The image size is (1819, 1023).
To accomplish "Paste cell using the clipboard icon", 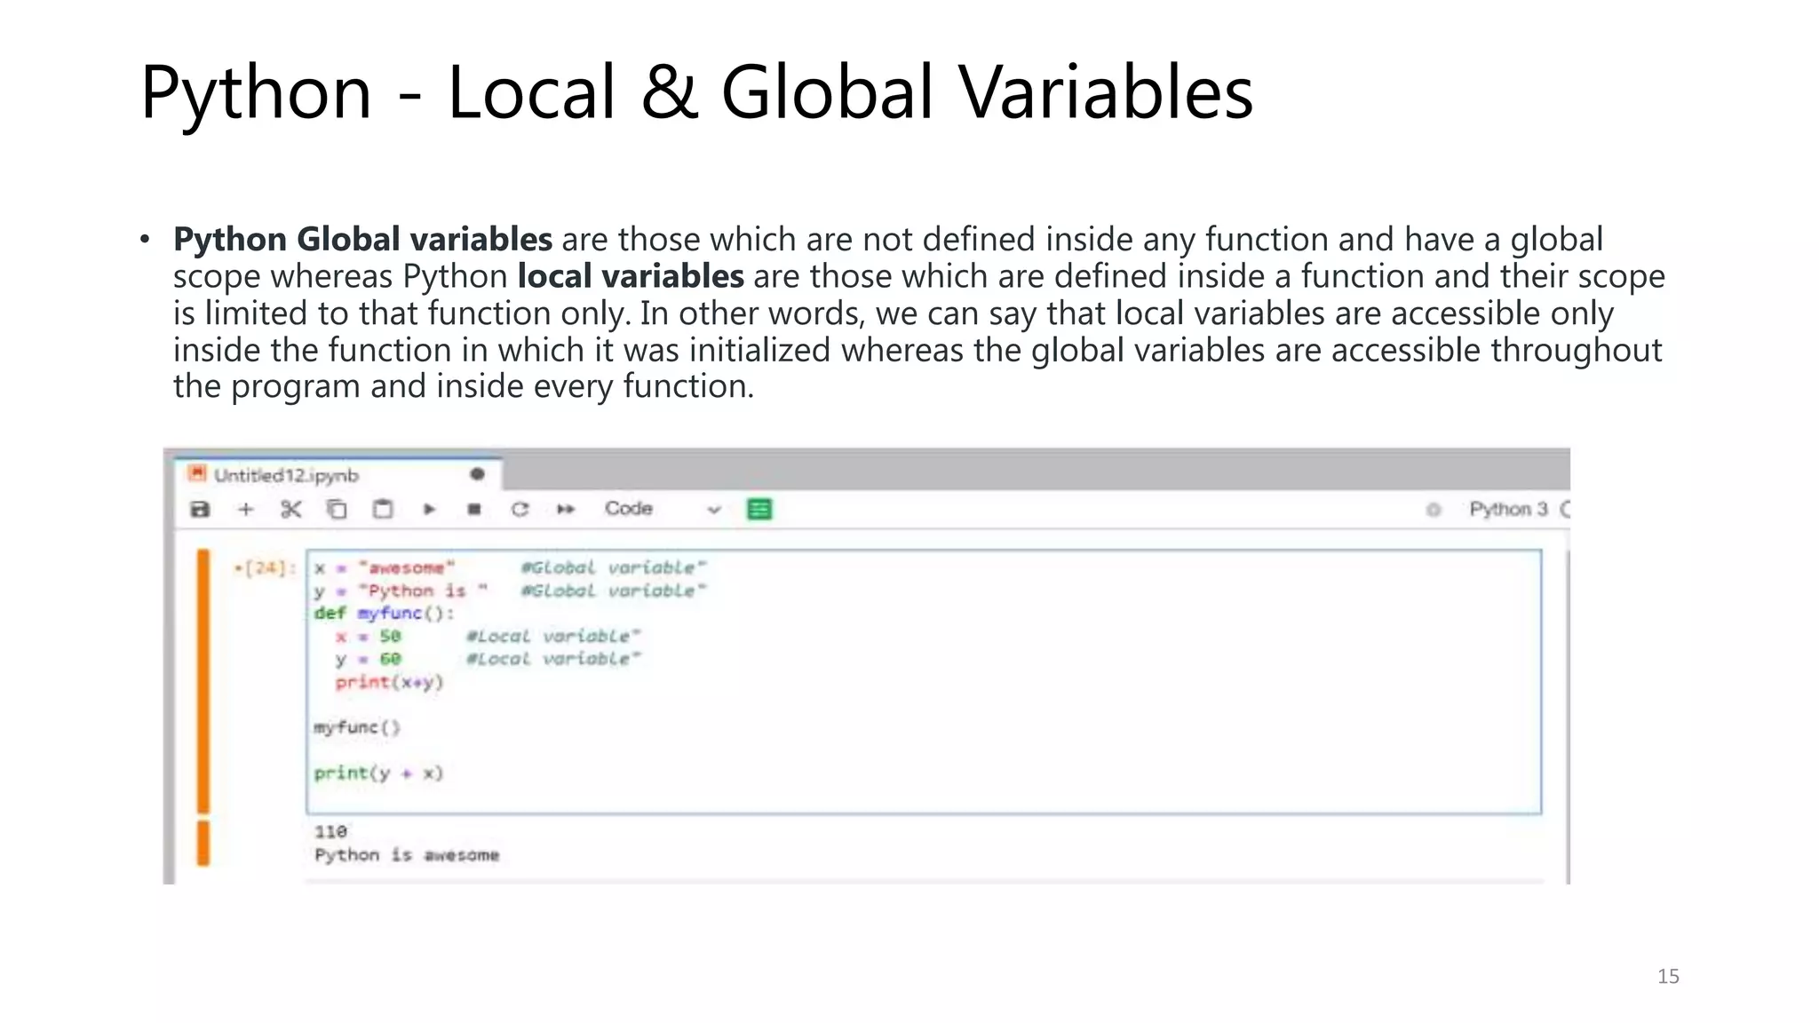I will coord(383,509).
